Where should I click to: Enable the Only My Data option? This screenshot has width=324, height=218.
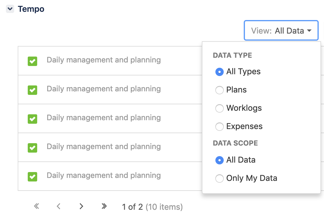[x=220, y=179]
